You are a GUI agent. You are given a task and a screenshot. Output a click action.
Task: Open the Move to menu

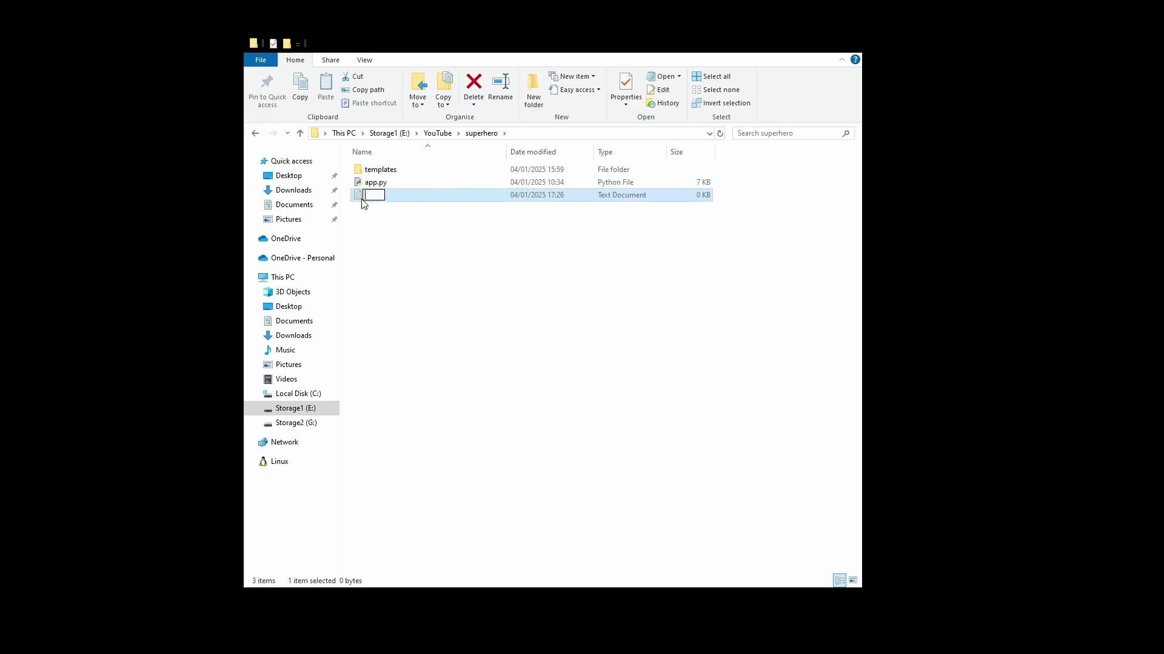click(x=418, y=90)
